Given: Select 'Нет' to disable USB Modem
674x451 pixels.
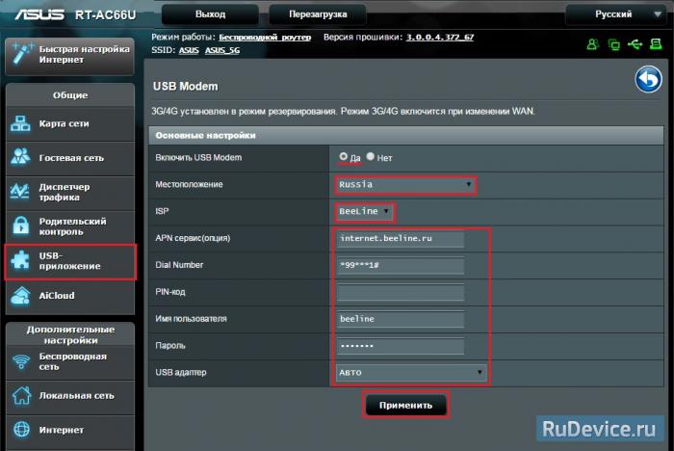Looking at the screenshot, I should click(371, 157).
